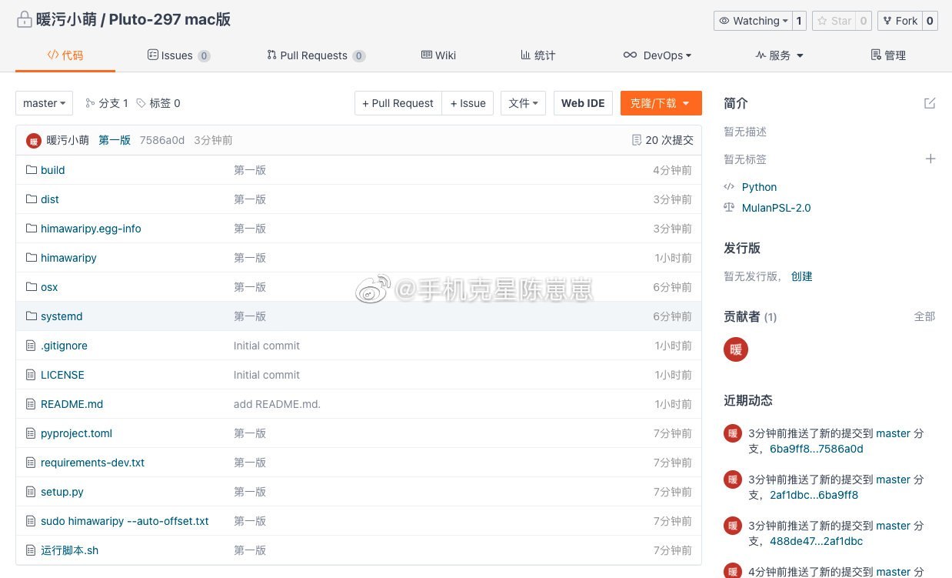Click the 暖 contributor avatar under 贡献者
Screen dimensions: 952x578
pos(736,349)
